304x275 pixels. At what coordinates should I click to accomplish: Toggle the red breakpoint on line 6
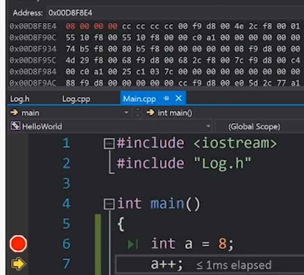tap(18, 243)
